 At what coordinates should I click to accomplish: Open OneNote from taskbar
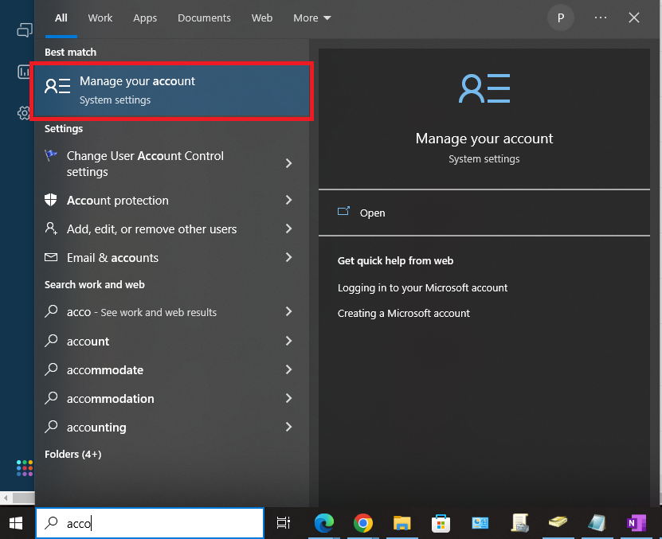point(637,523)
